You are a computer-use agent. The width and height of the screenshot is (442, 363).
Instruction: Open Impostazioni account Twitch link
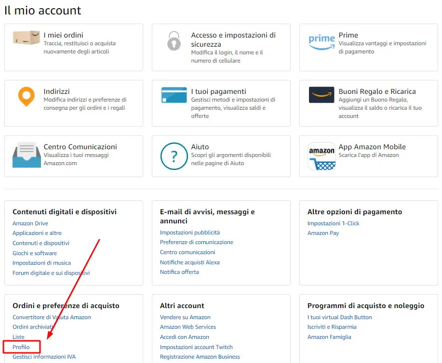click(x=196, y=347)
